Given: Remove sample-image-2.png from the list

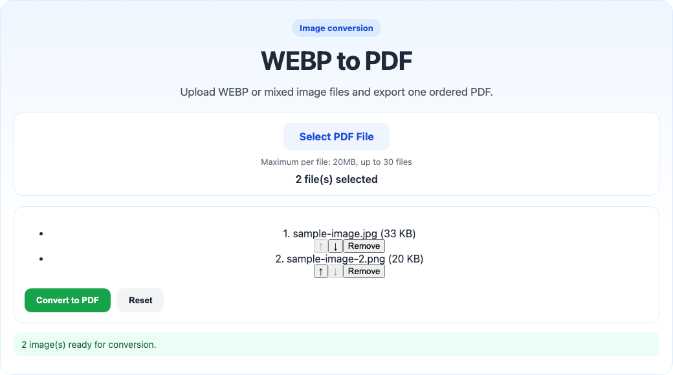Looking at the screenshot, I should tap(363, 271).
